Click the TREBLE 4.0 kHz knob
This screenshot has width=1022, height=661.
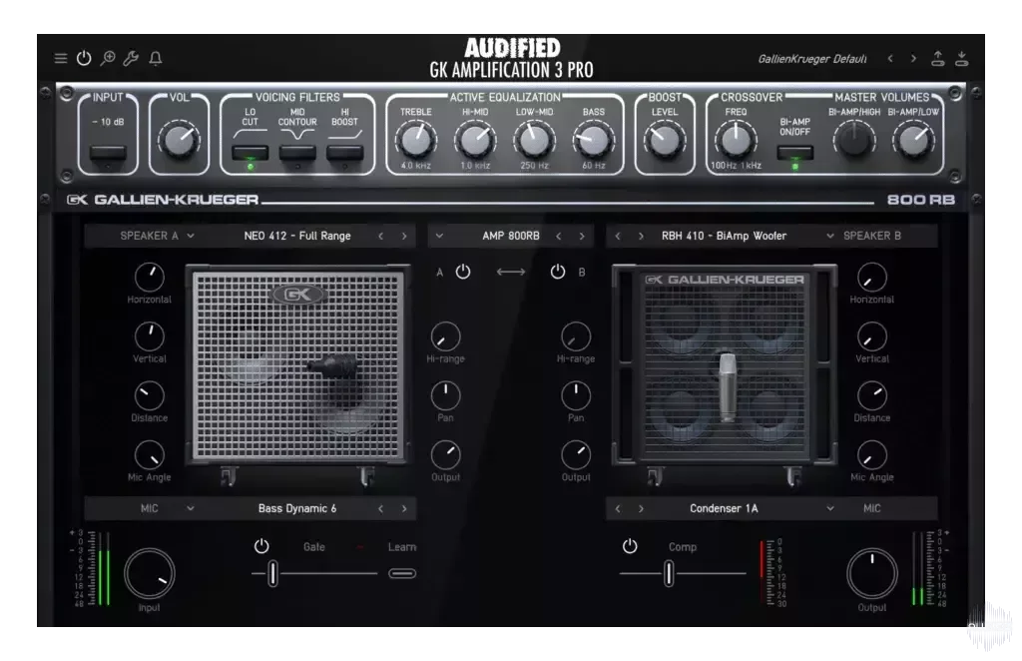[416, 140]
